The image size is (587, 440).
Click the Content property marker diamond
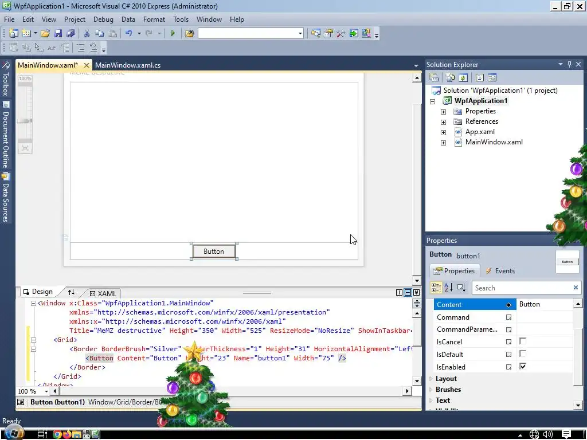pyautogui.click(x=509, y=305)
